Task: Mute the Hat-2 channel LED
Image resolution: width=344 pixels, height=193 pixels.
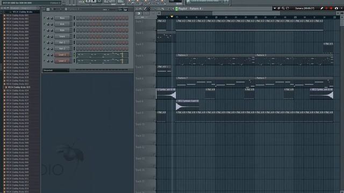Action: (44, 49)
